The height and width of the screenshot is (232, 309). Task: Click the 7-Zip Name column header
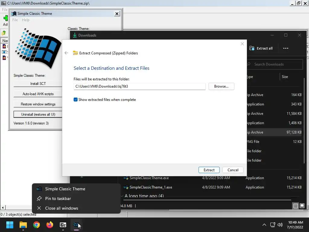(5, 41)
